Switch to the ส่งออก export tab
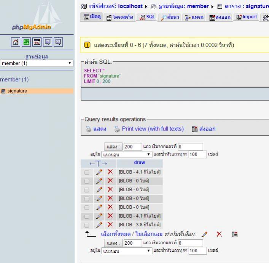The height and width of the screenshot is (263, 269). [x=220, y=17]
